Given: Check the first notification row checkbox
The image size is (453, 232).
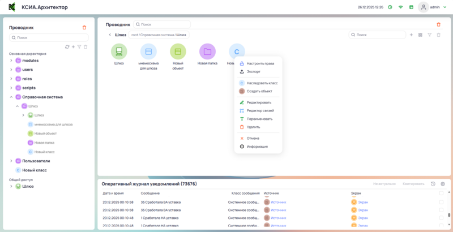Looking at the screenshot, I should (441, 202).
